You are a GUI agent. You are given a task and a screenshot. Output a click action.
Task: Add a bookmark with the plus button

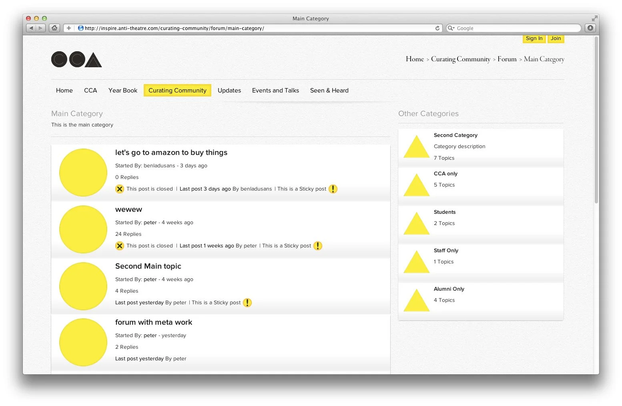(x=69, y=28)
